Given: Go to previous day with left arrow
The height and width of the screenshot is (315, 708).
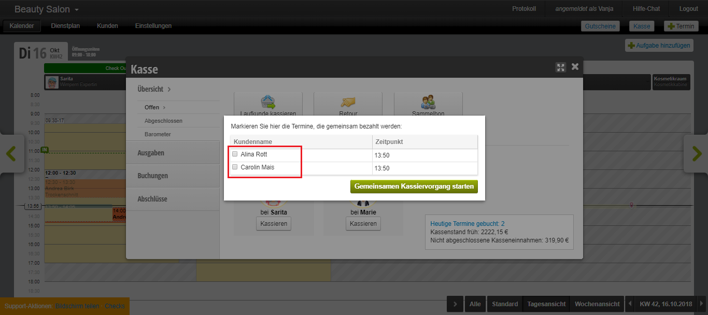Looking at the screenshot, I should click(x=11, y=153).
